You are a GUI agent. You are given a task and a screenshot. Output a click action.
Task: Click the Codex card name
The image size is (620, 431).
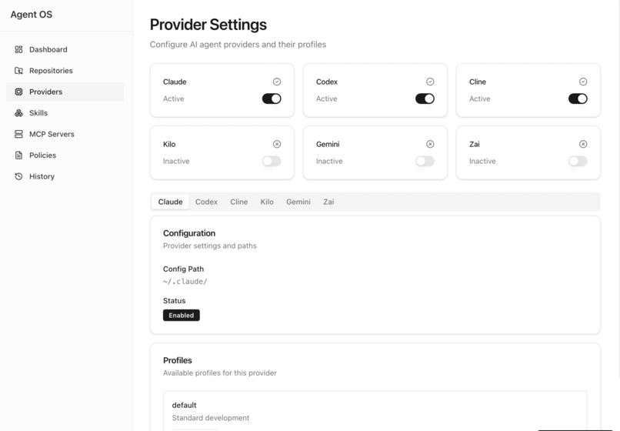[x=327, y=82]
